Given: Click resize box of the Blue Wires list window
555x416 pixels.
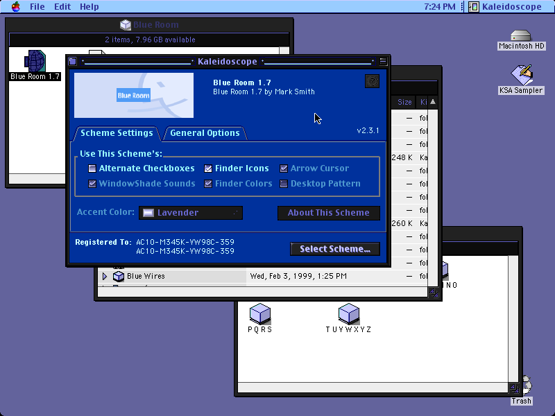Looking at the screenshot, I should point(433,292).
